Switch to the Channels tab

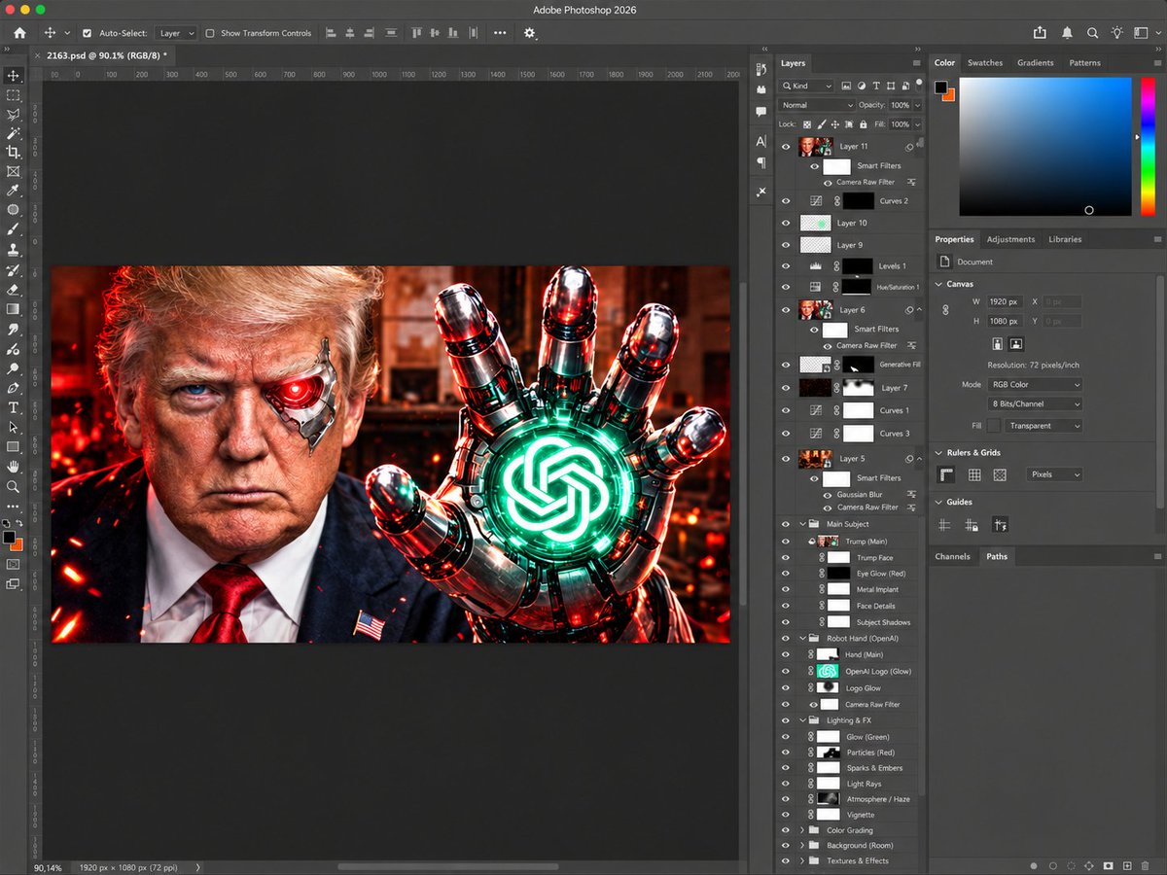953,556
